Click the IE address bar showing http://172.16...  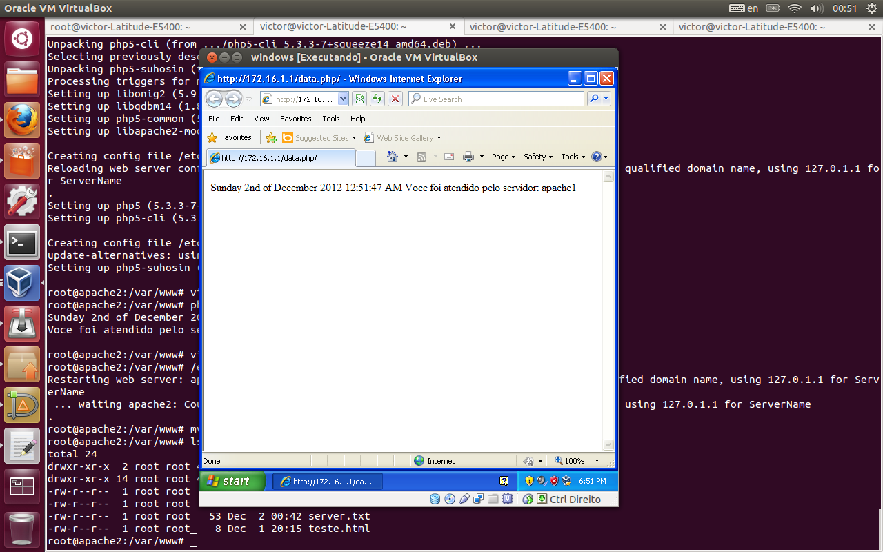click(x=304, y=99)
